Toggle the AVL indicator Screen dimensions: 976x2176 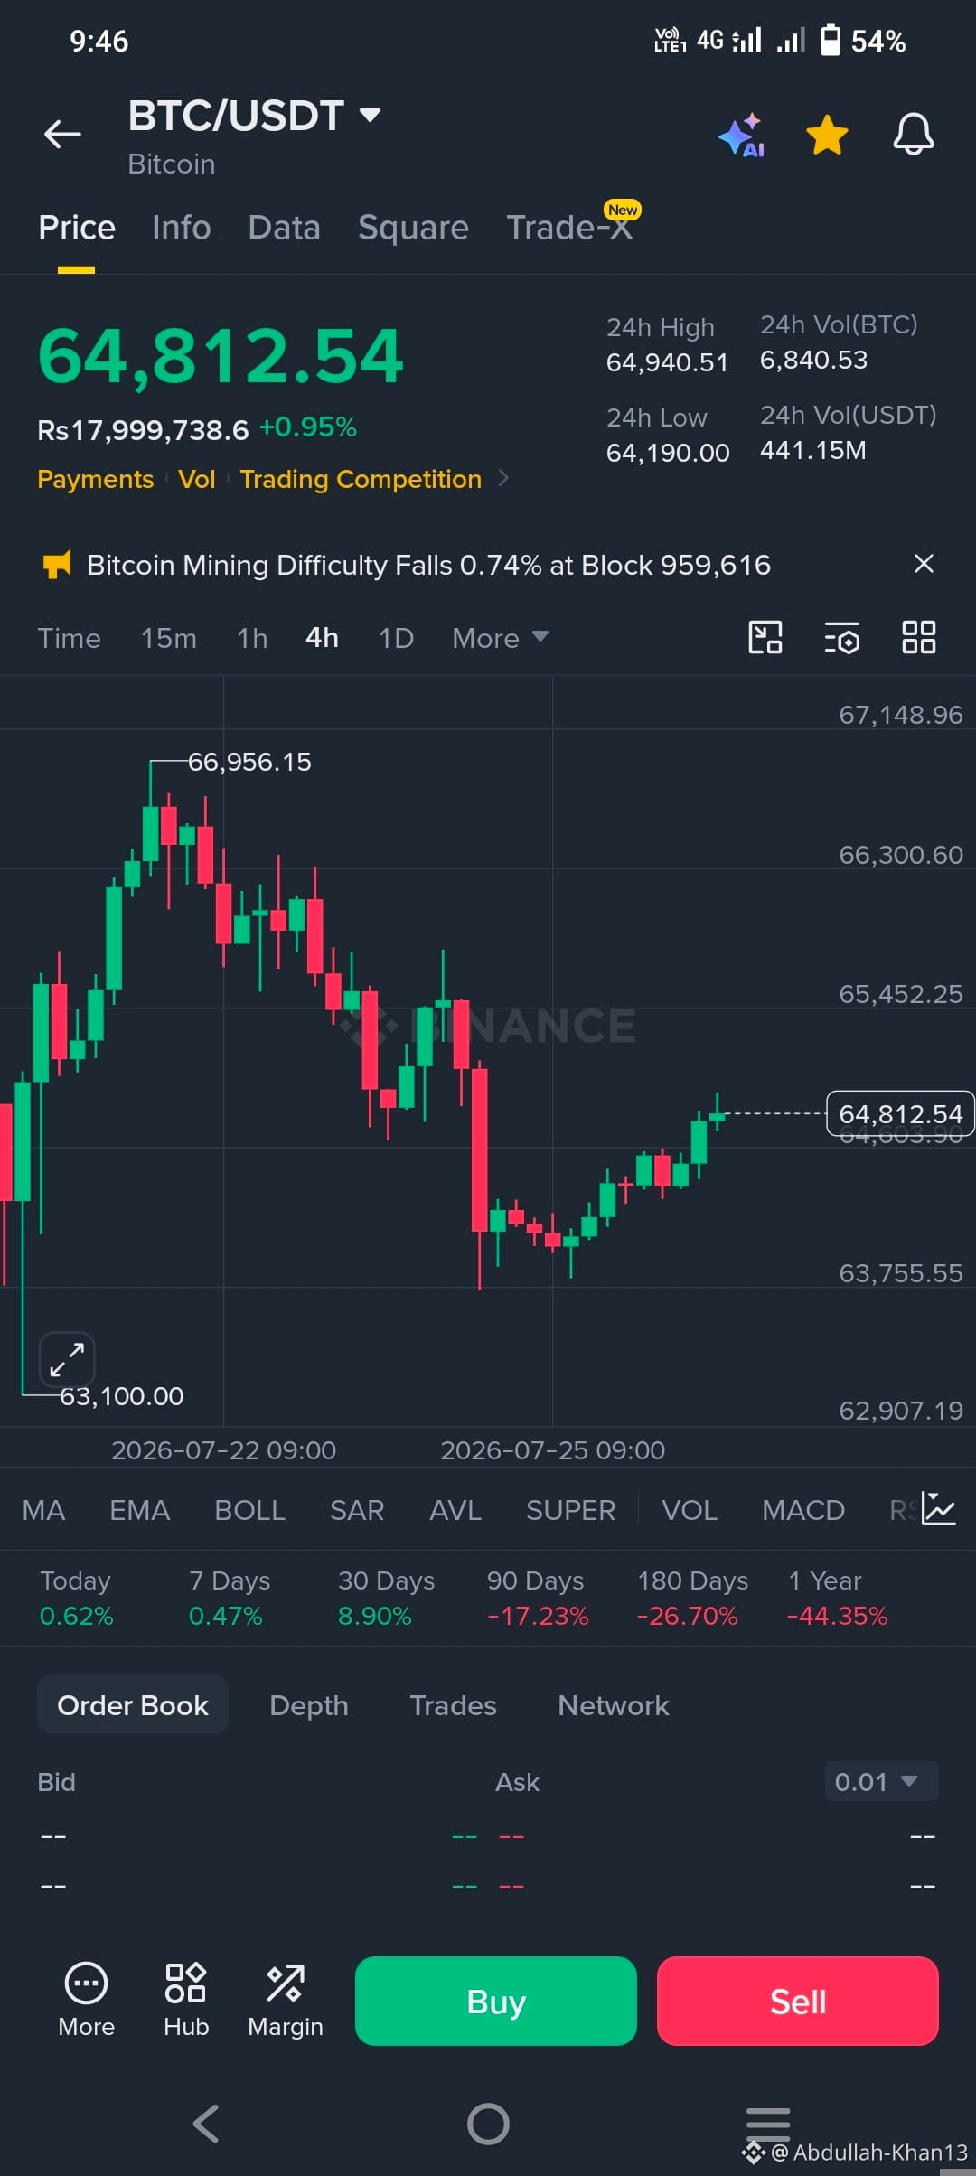(455, 1510)
